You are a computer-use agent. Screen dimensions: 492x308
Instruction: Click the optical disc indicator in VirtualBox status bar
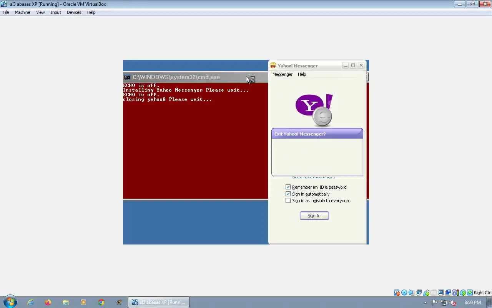404,293
